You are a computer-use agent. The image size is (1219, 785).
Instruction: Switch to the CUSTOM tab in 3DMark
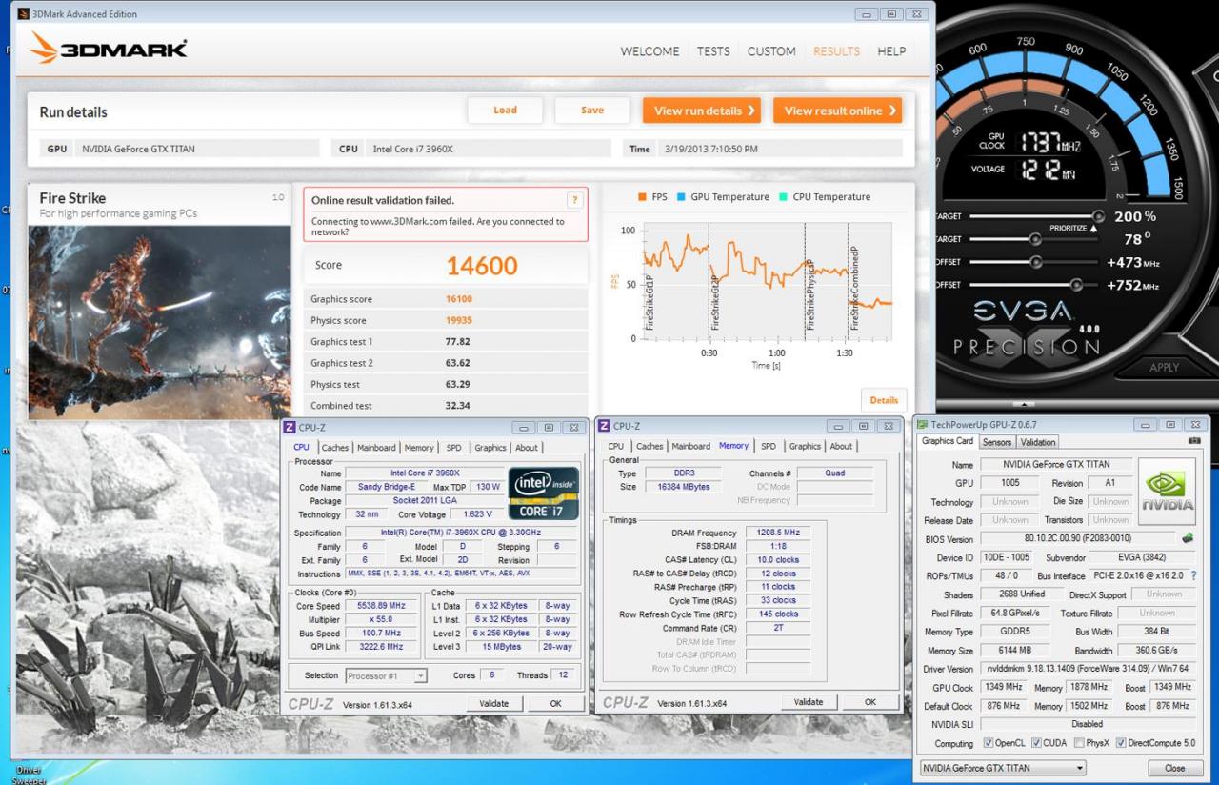coord(771,51)
